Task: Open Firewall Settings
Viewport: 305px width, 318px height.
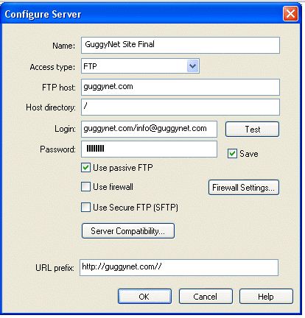Action: [x=244, y=188]
